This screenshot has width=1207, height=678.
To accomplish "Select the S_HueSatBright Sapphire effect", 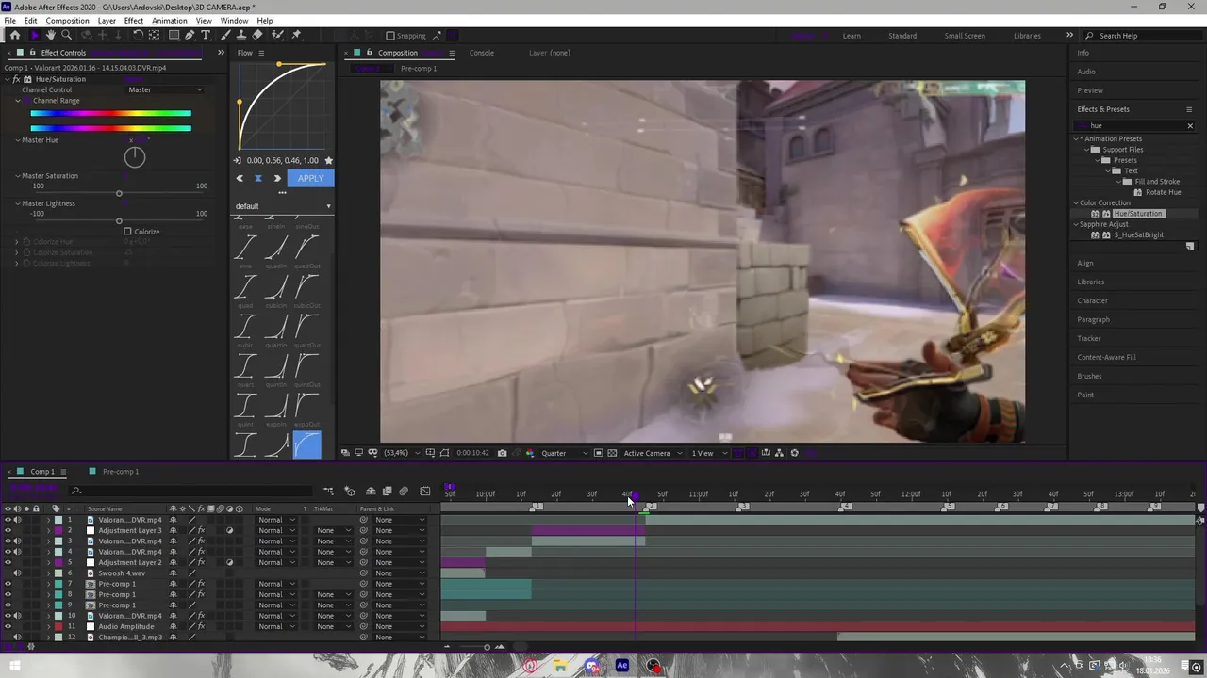I will point(1139,234).
